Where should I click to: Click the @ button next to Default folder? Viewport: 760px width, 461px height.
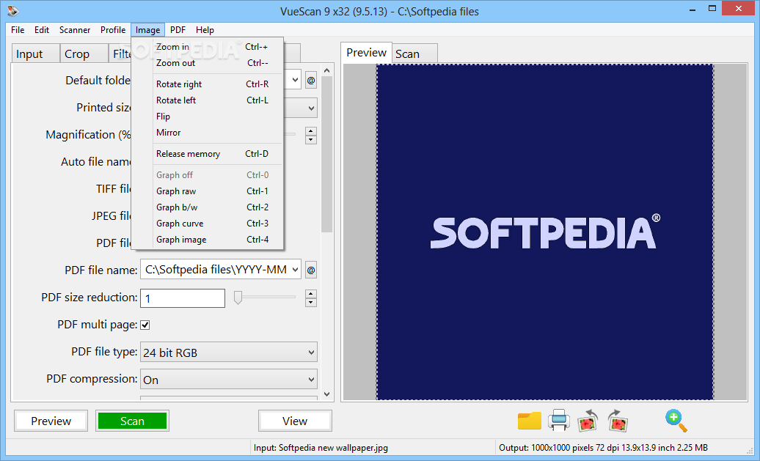(311, 81)
